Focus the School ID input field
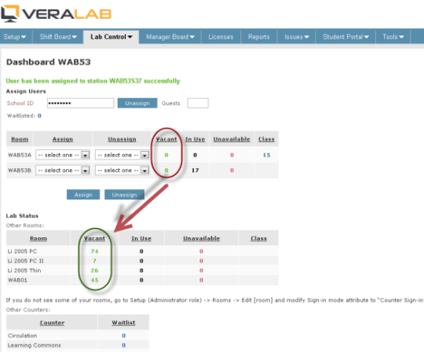 tap(81, 103)
